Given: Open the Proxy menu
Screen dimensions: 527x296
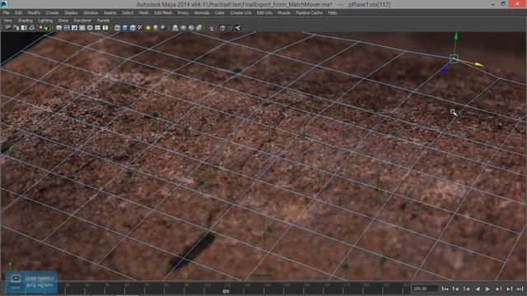Looking at the screenshot, I should (183, 13).
